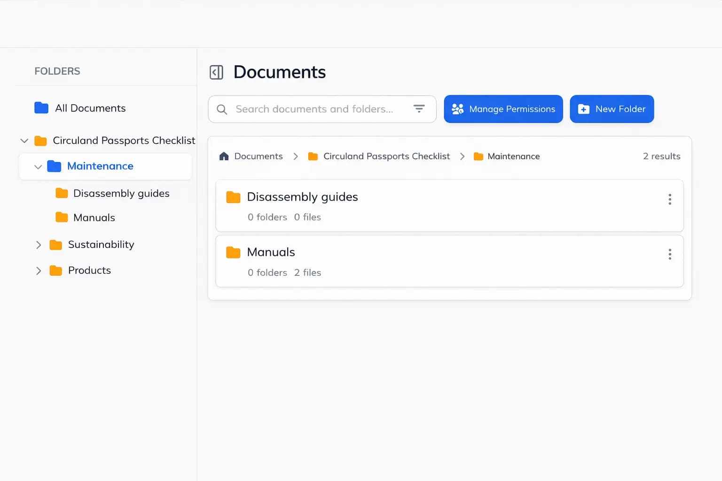This screenshot has width=722, height=481.
Task: Open search filter options icon
Action: [x=419, y=109]
